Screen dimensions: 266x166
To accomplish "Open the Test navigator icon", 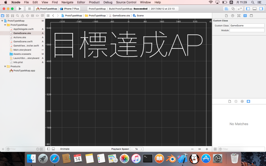I will (28, 16).
